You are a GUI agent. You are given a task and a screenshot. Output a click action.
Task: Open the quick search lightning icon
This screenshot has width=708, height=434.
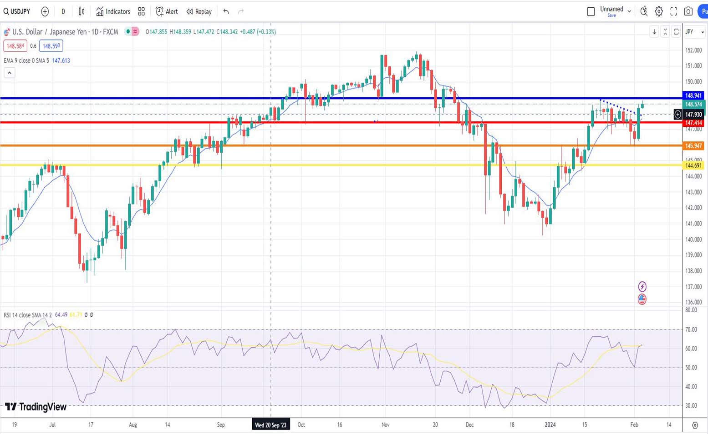644,11
